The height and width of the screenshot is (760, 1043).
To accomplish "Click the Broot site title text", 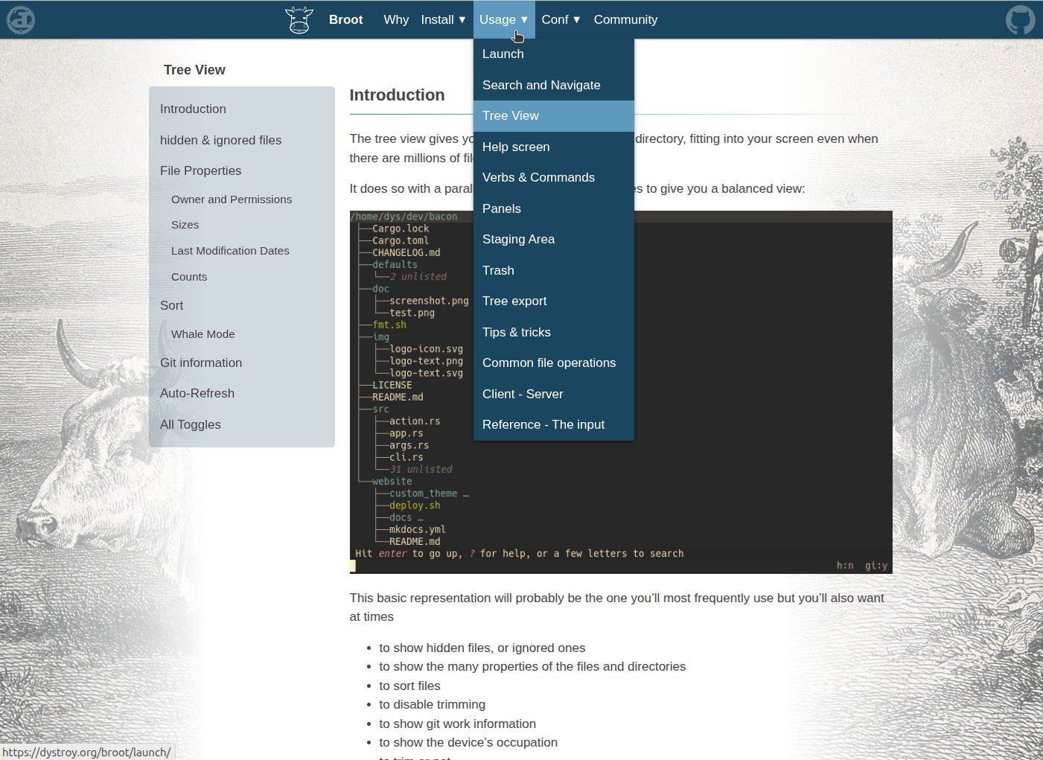I will [345, 20].
